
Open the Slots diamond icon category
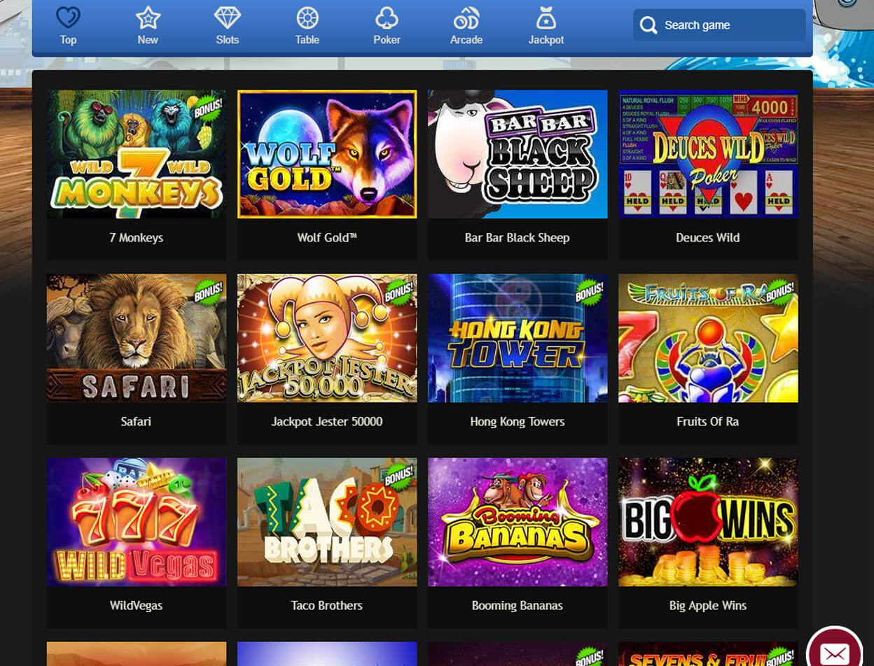tap(228, 17)
